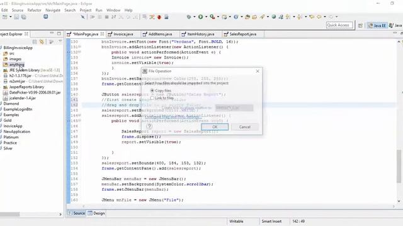The image size is (403, 226).
Task: Open the Source menu
Action: coord(18,10)
